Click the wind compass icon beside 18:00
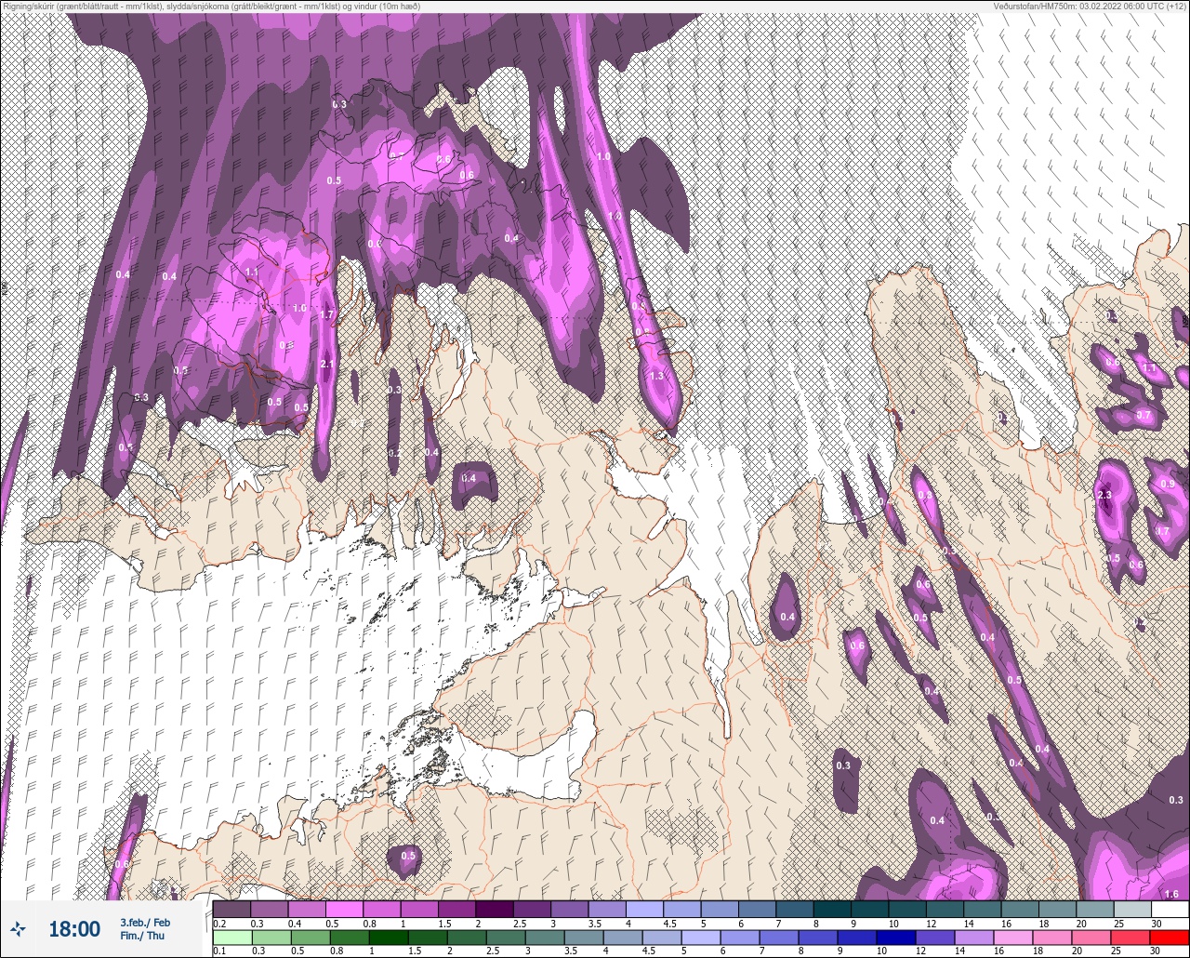Viewport: 1190px width, 958px height. [18, 928]
